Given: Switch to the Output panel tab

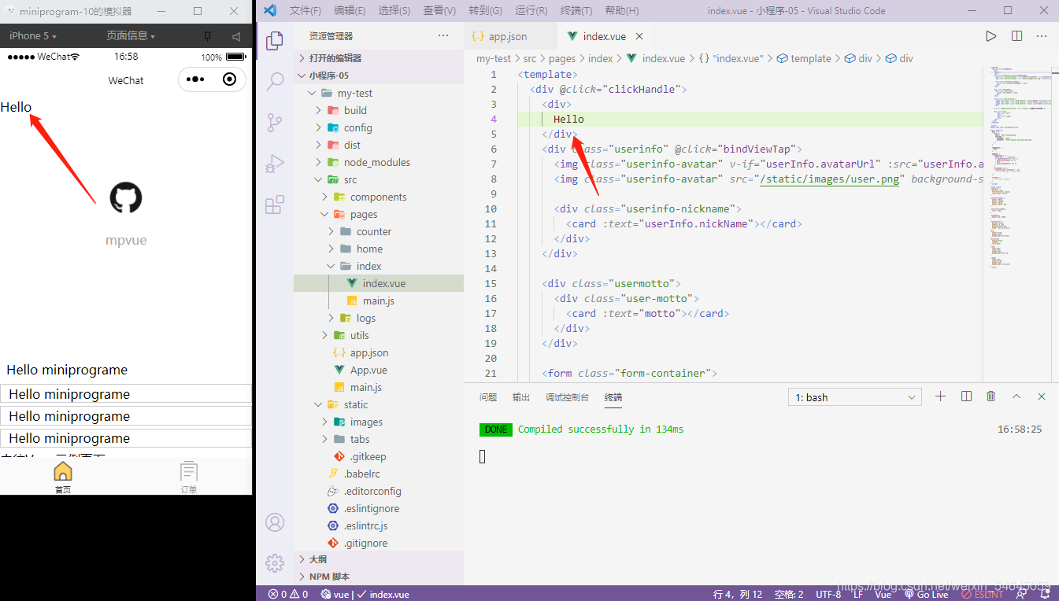Looking at the screenshot, I should [x=521, y=397].
